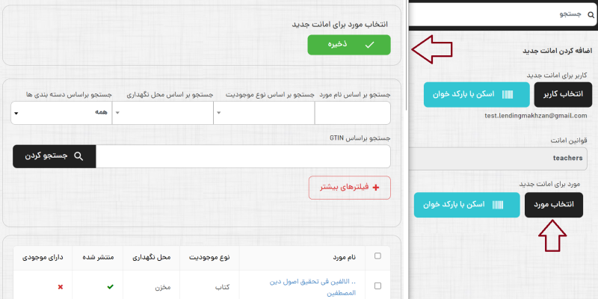The height and width of the screenshot is (299, 598).
Task: Click the انتخاب مورد select item button
Action: point(554,204)
